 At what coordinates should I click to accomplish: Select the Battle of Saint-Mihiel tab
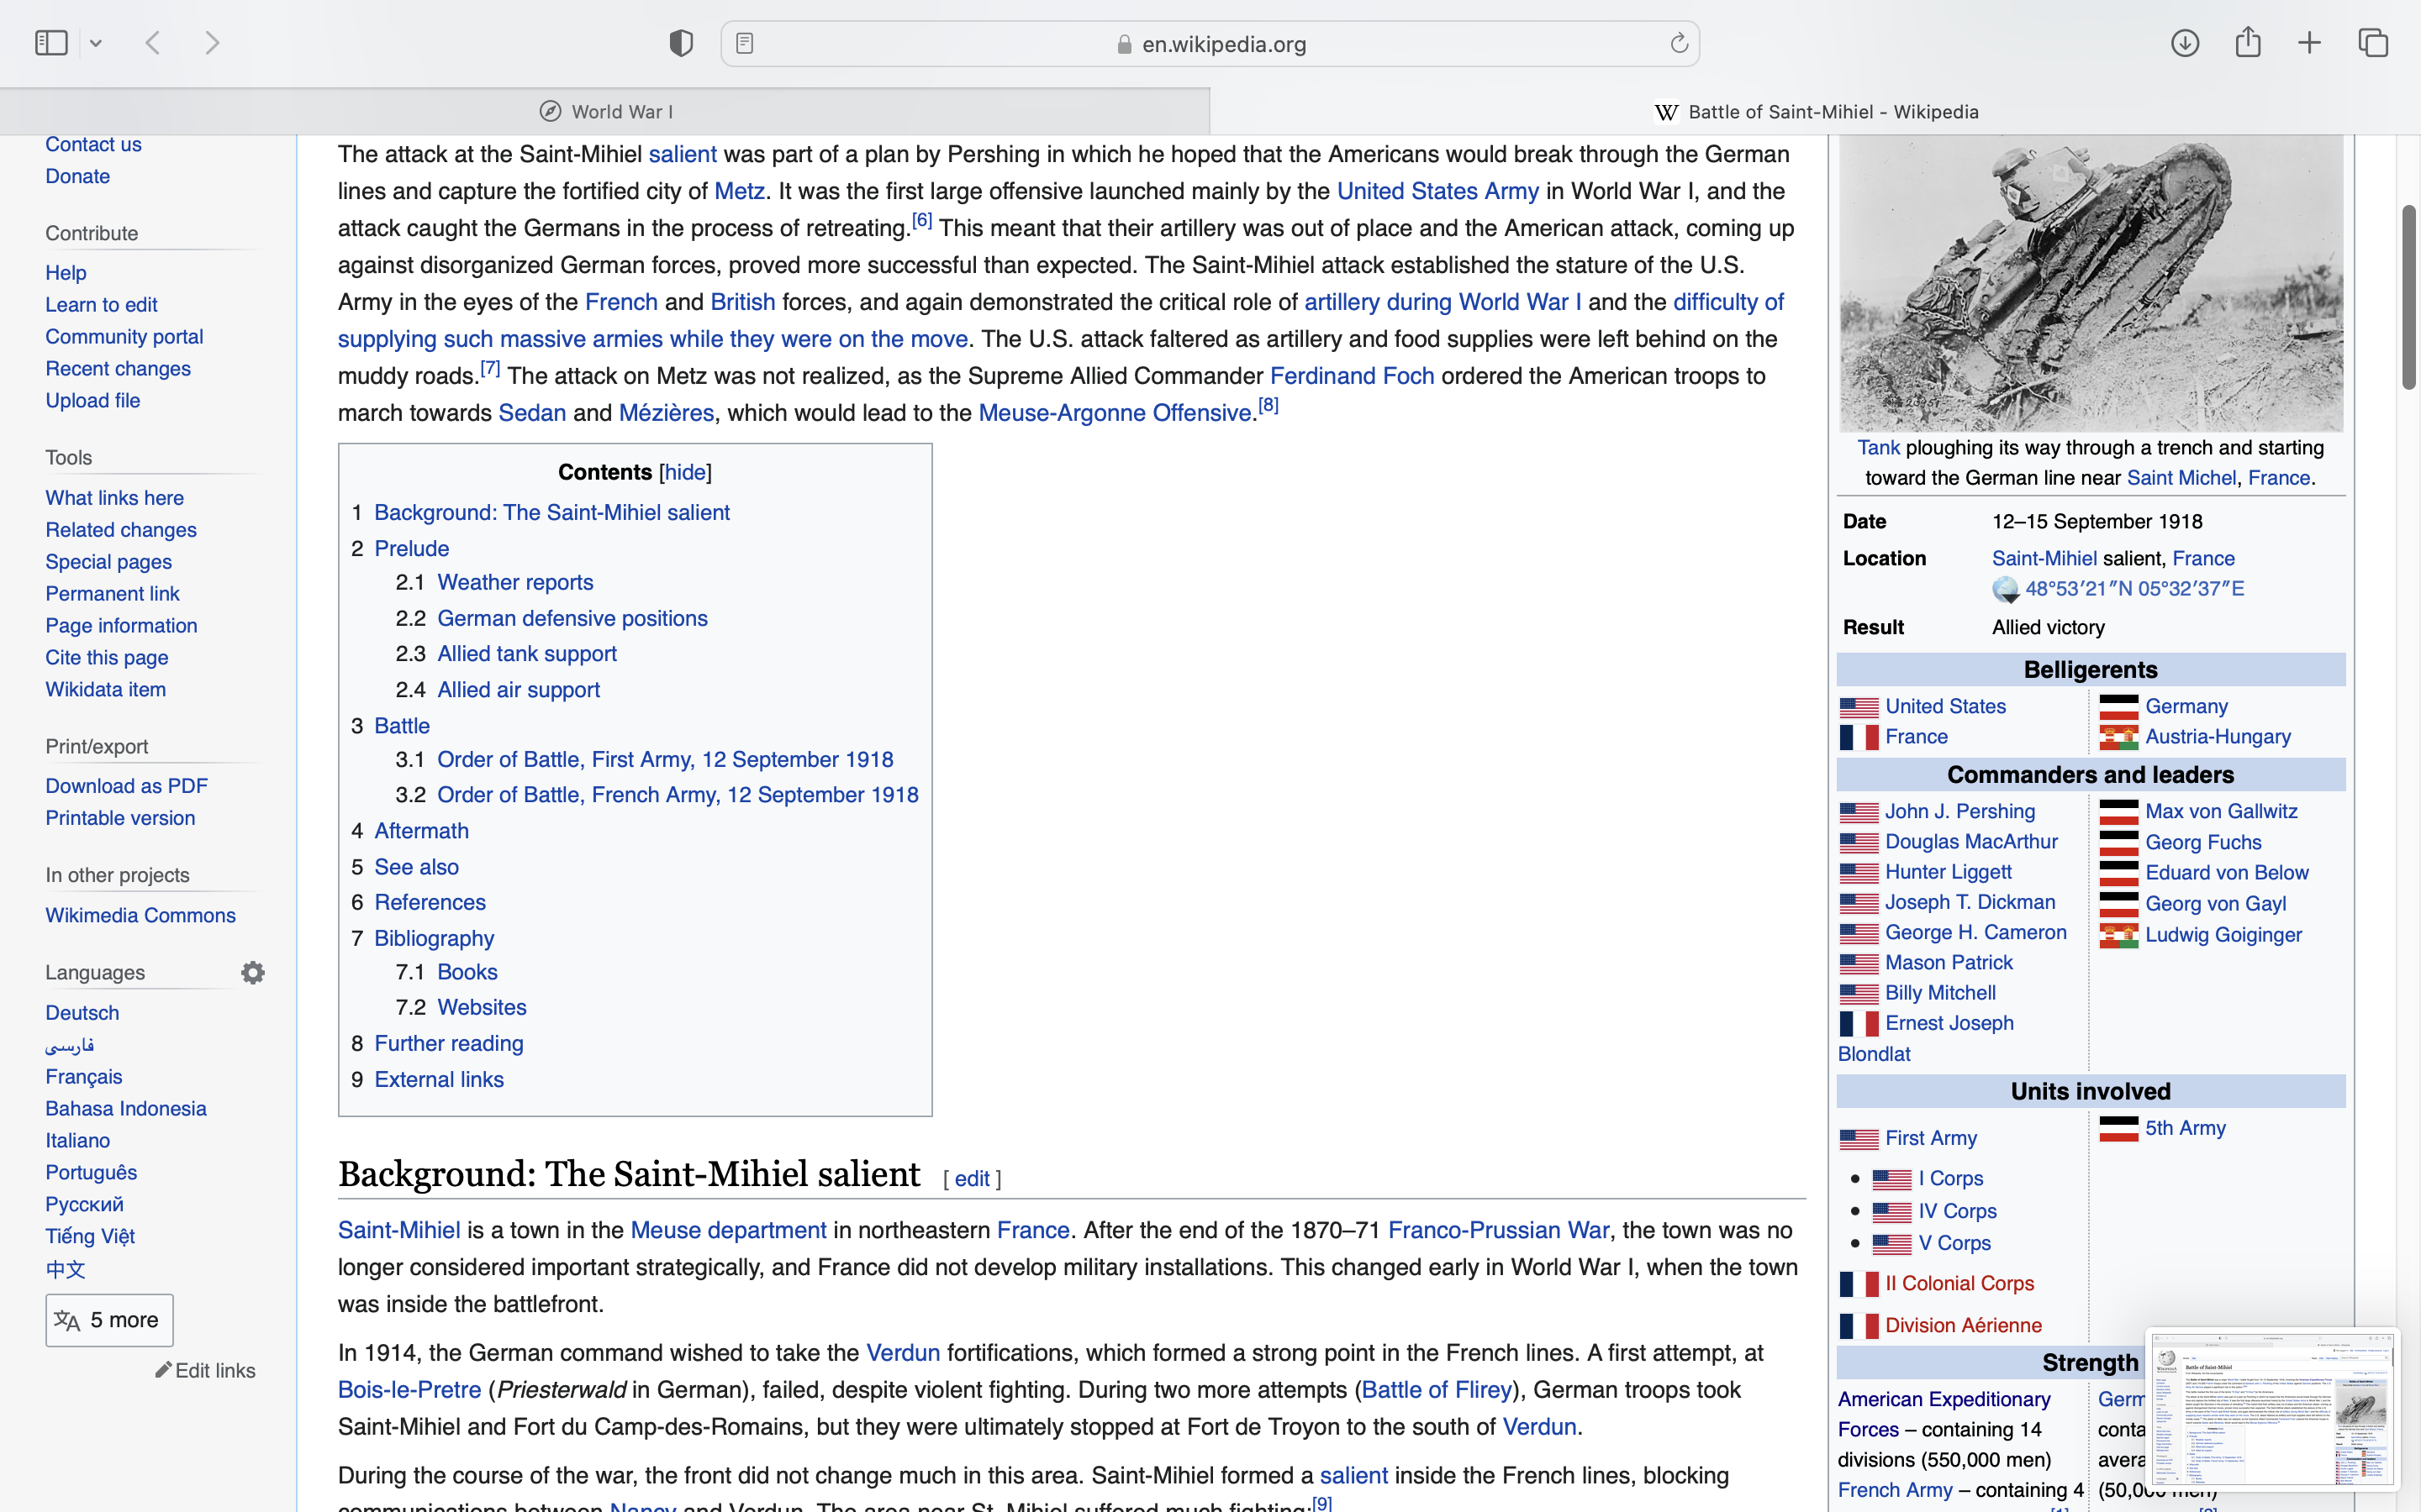point(1816,112)
